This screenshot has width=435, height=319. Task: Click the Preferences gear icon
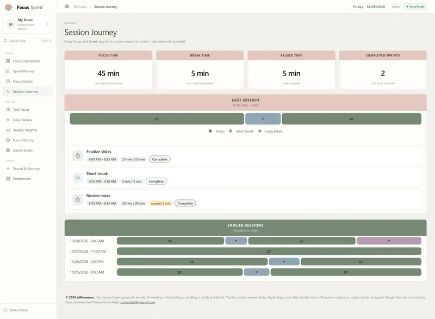(8, 179)
